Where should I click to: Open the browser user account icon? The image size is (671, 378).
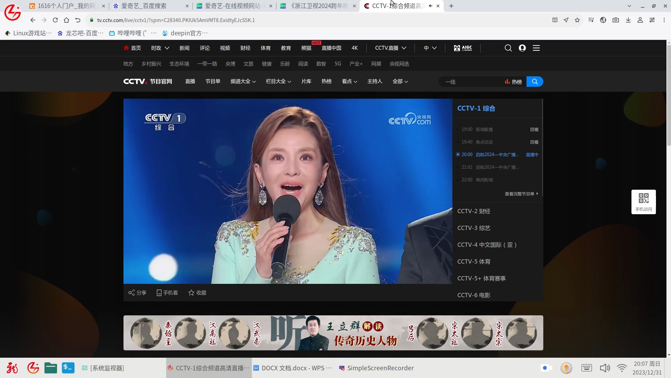click(640, 20)
